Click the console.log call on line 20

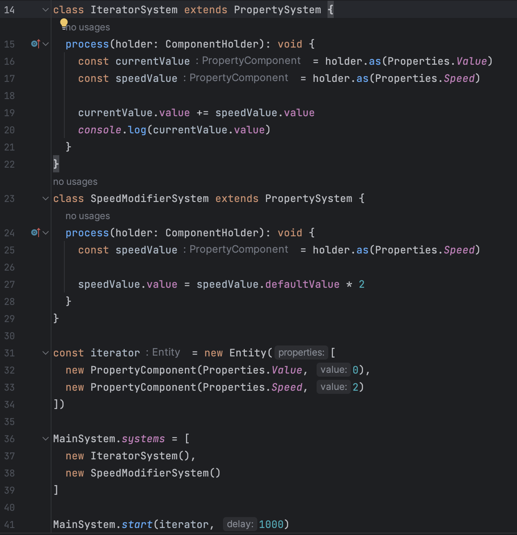pyautogui.click(x=112, y=130)
